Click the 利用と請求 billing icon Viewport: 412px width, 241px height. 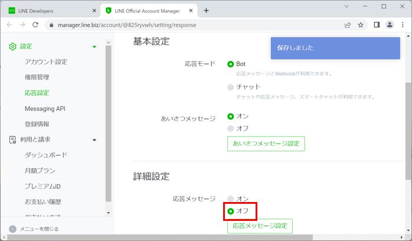[x=12, y=139]
